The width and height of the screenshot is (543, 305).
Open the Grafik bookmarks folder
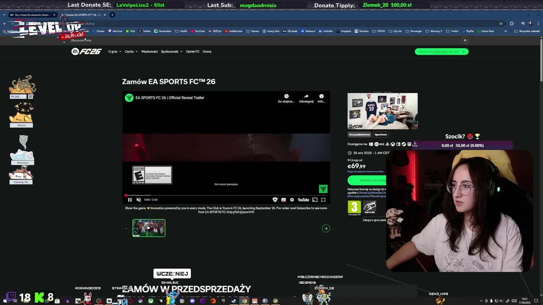point(181,31)
